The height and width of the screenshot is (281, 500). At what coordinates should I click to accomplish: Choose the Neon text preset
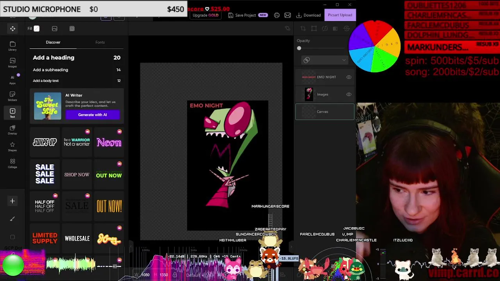coord(109,142)
